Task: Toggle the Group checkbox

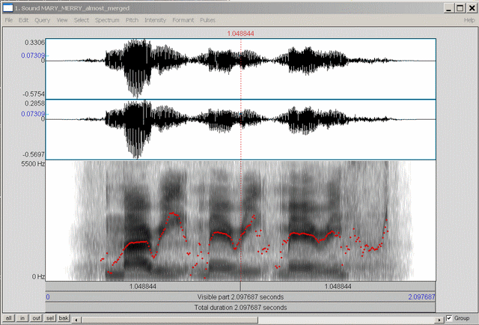Action: [x=449, y=318]
